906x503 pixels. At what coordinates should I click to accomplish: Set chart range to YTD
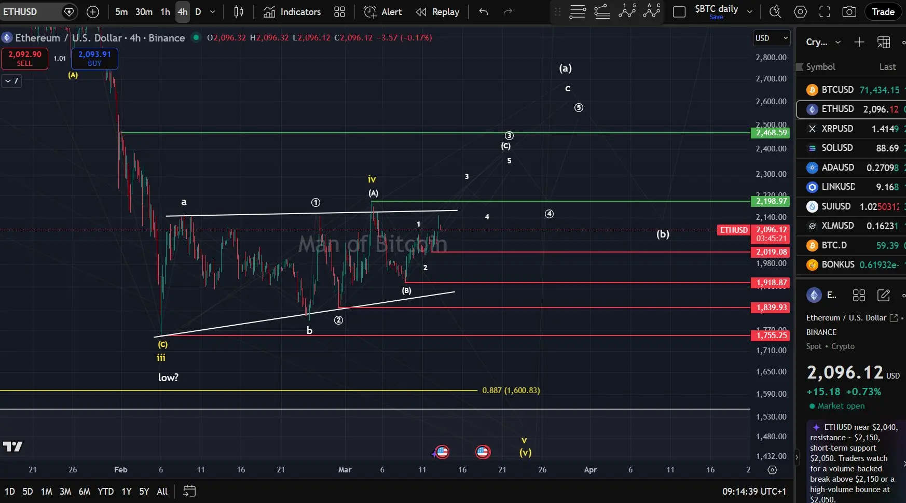(x=106, y=491)
